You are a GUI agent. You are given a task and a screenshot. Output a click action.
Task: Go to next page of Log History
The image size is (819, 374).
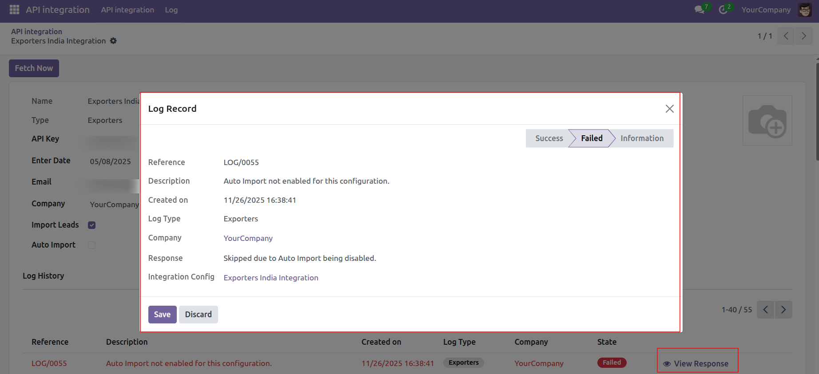pos(783,310)
